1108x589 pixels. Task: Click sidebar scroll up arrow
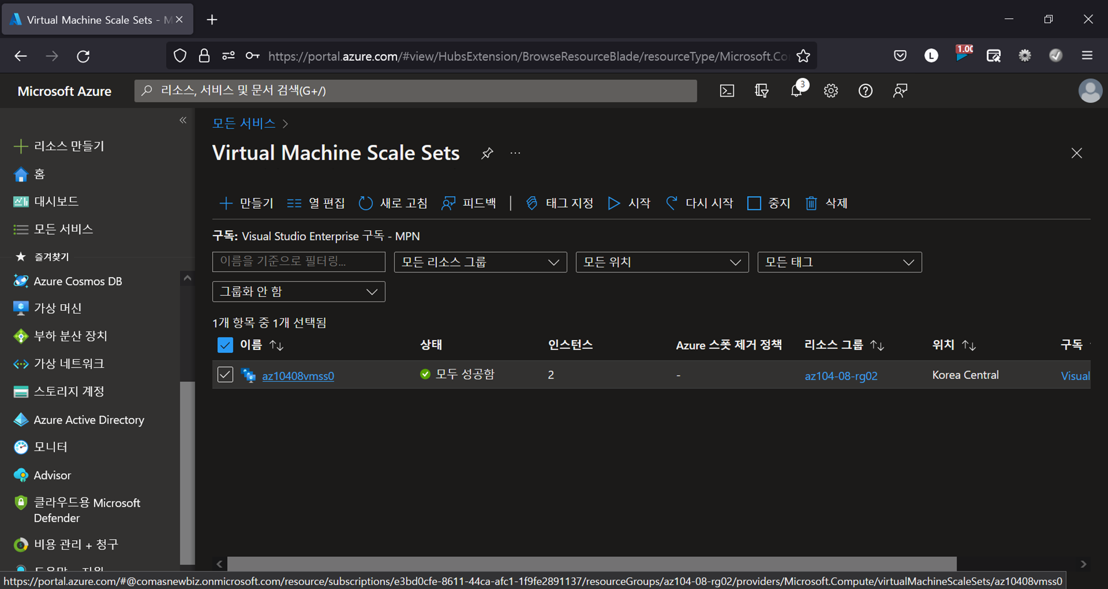[x=187, y=278]
